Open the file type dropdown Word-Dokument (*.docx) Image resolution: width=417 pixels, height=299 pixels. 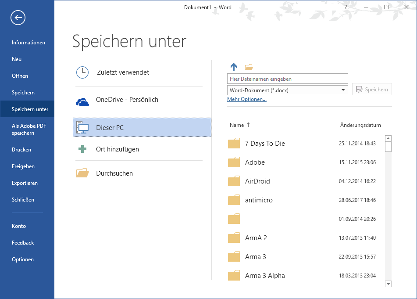tap(288, 90)
